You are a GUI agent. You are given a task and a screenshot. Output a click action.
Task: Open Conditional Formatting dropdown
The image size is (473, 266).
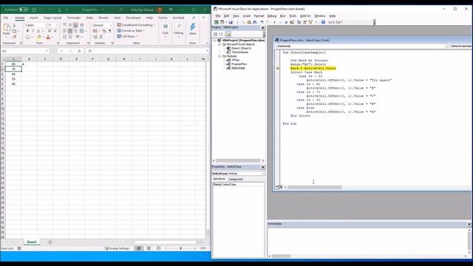coord(136,24)
